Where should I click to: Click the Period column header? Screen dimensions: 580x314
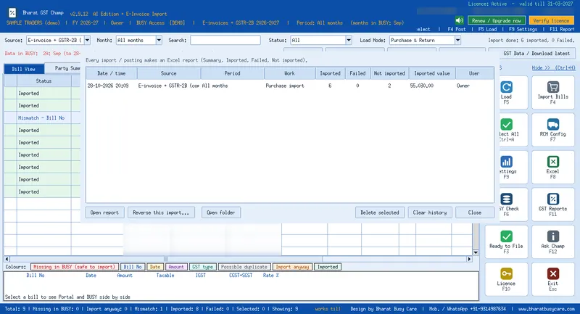click(232, 73)
